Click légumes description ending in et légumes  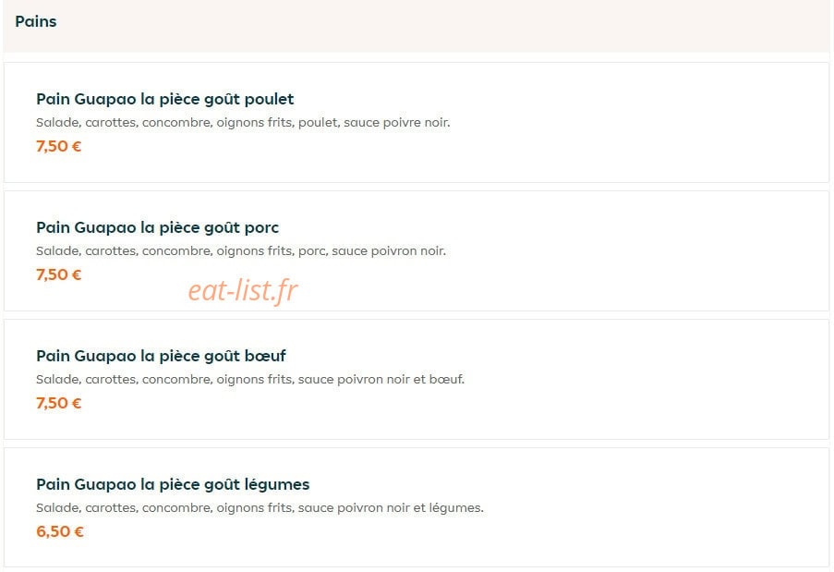260,508
